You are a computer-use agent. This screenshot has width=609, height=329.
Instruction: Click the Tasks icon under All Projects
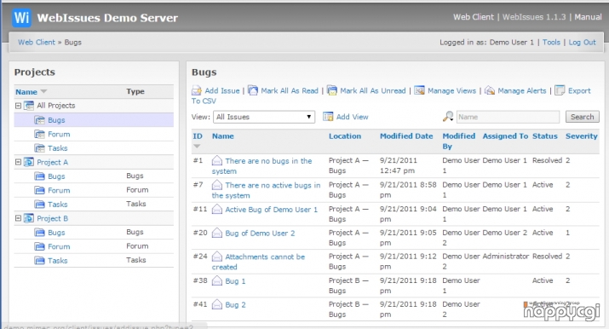tap(40, 148)
